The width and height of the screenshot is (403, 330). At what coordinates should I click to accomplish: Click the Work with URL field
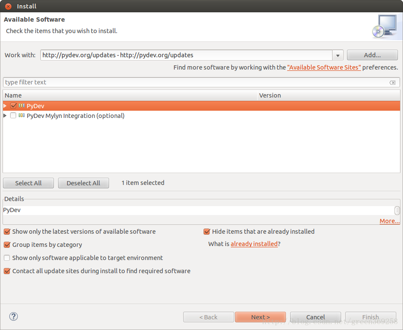186,55
